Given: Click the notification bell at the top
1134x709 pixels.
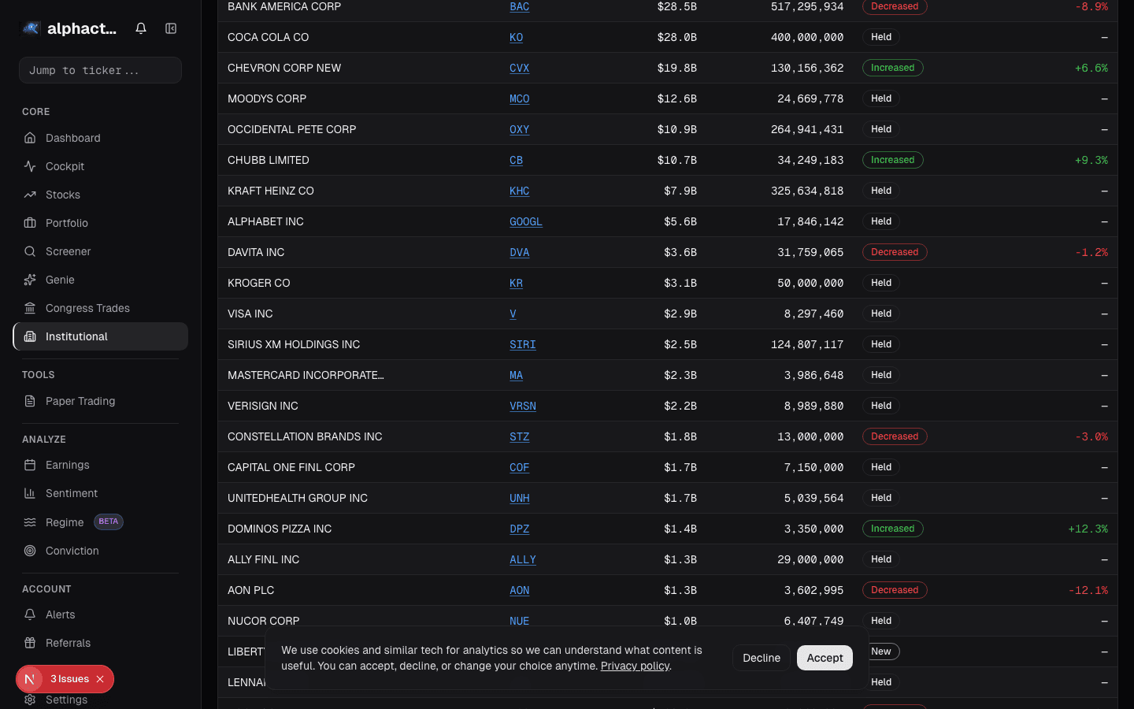Looking at the screenshot, I should (140, 28).
